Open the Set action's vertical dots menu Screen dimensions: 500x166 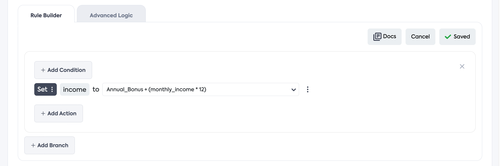[x=52, y=89]
